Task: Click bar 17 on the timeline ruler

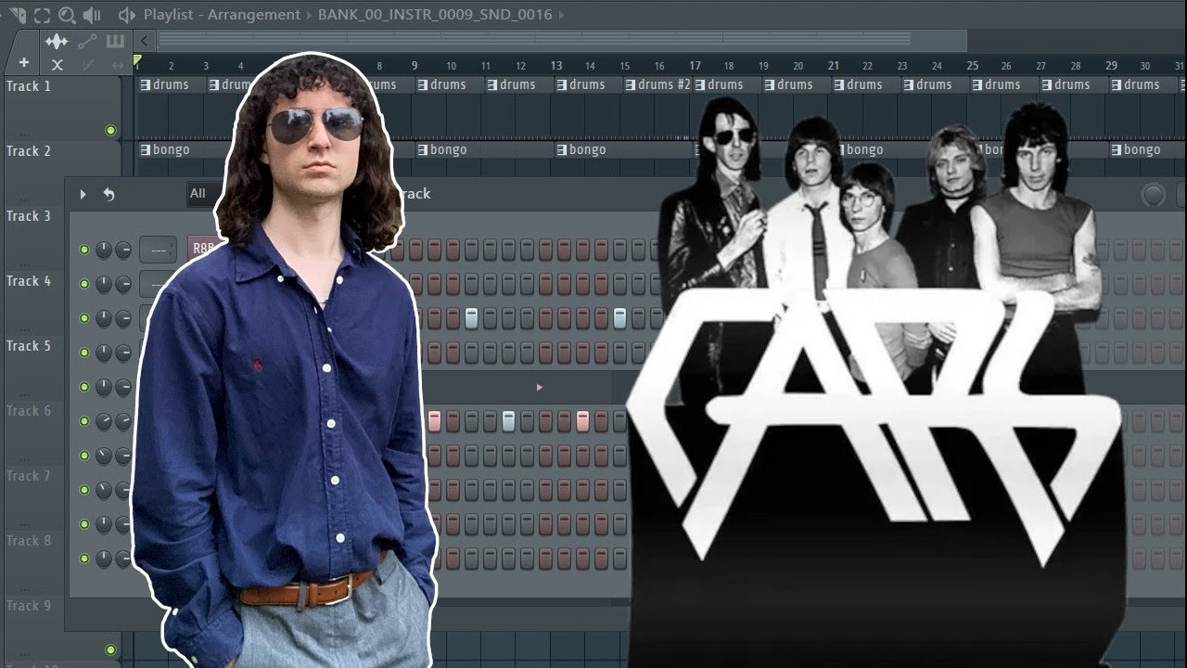Action: [x=695, y=66]
